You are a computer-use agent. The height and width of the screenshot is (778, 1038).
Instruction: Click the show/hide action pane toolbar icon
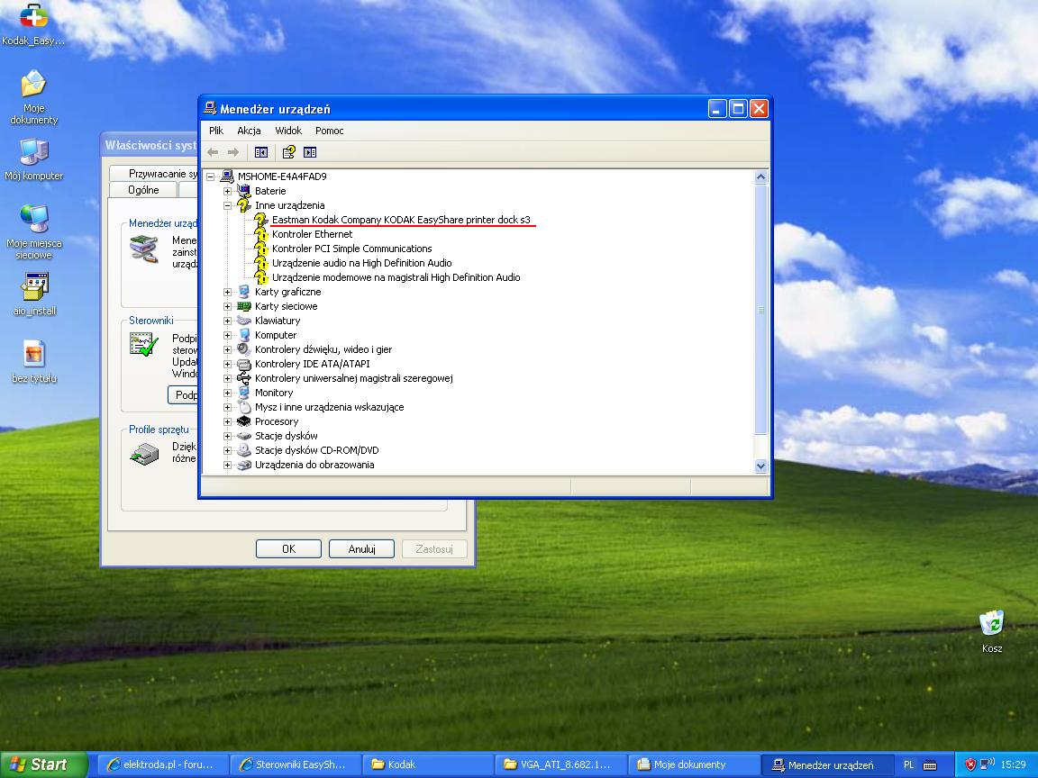click(310, 152)
